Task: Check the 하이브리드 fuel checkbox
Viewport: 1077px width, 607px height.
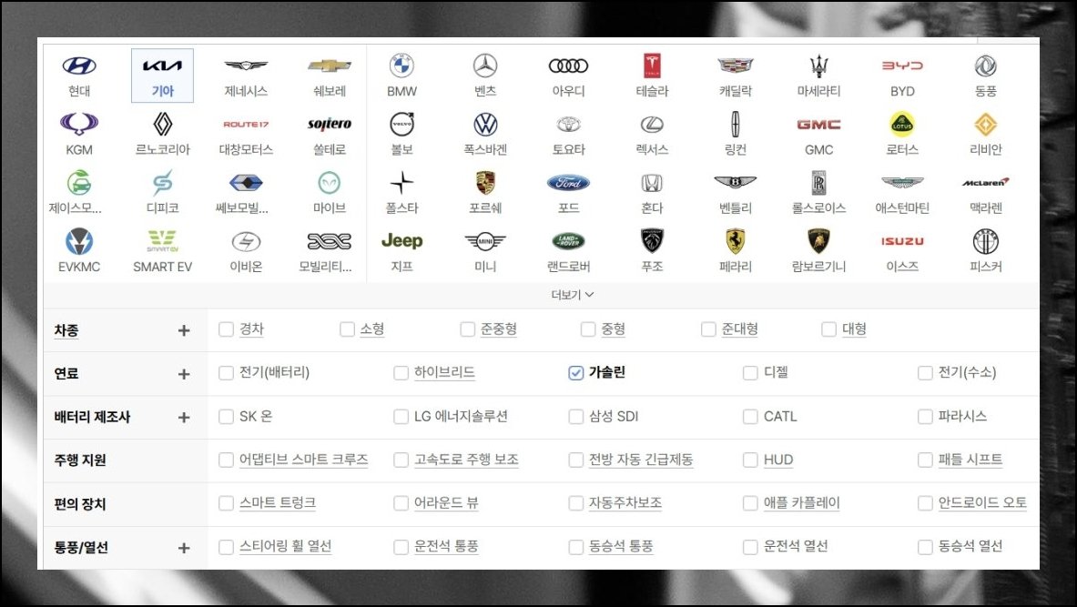Action: pos(401,373)
